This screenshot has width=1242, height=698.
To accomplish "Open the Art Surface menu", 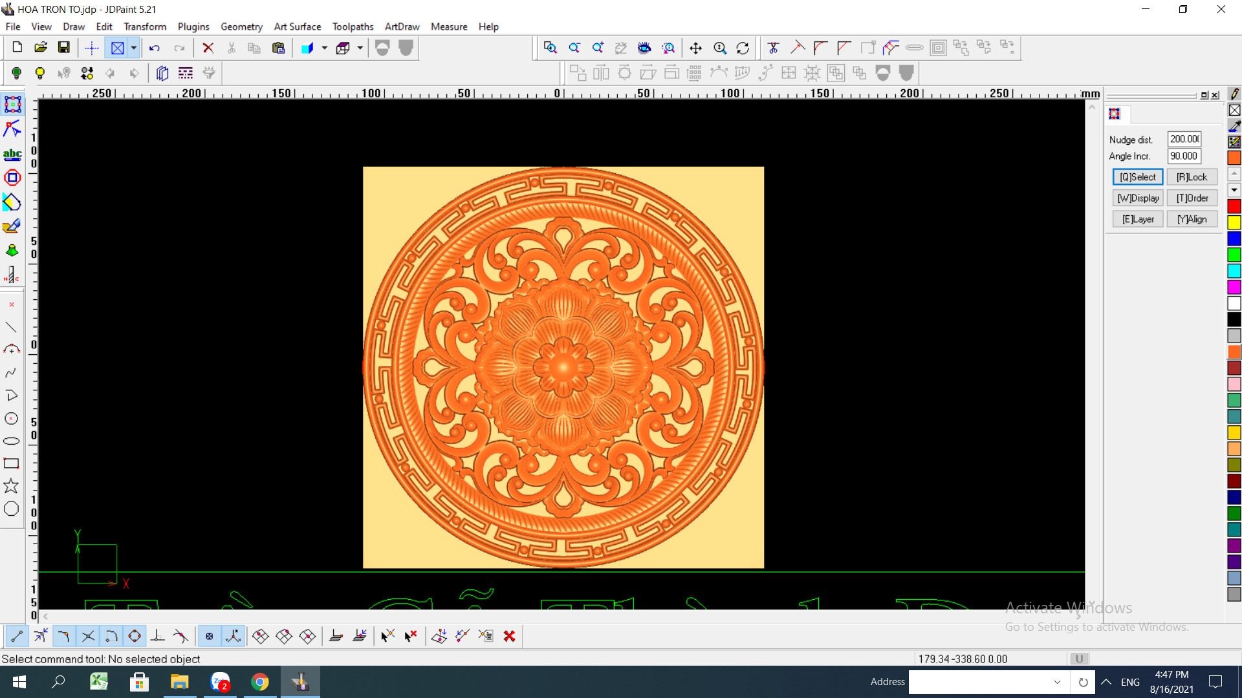I will (298, 26).
